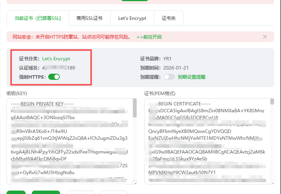Click resize grip of PEM certificate box
This screenshot has height=194, width=281.
coord(272,183)
